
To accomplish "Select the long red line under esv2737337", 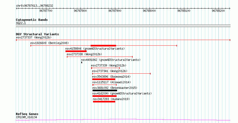I will (x=123, y=40).
